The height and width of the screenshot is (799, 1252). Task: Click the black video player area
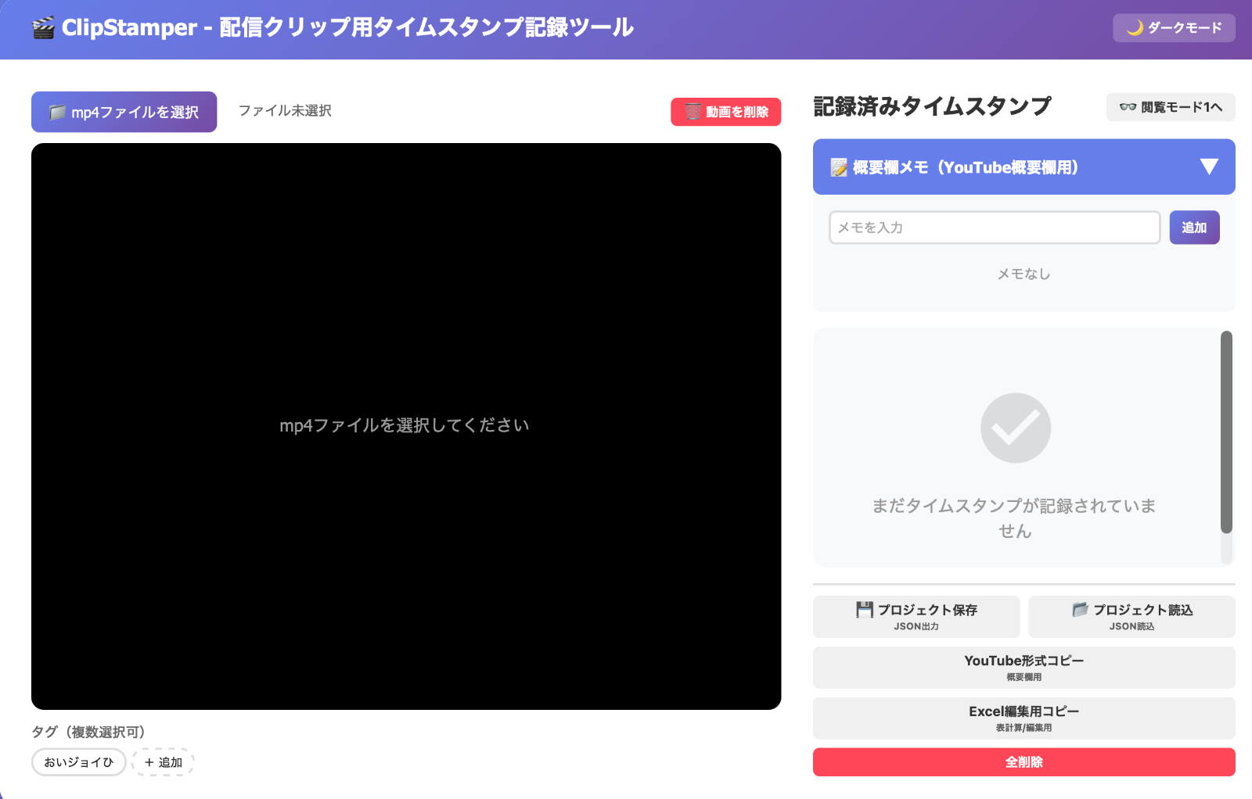[x=406, y=426]
